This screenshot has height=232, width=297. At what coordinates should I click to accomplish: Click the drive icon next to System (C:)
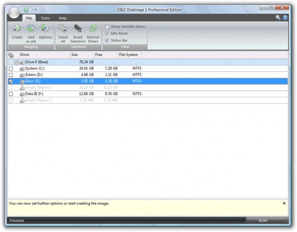[22, 68]
